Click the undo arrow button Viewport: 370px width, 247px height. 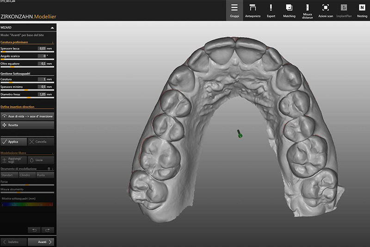(34, 230)
